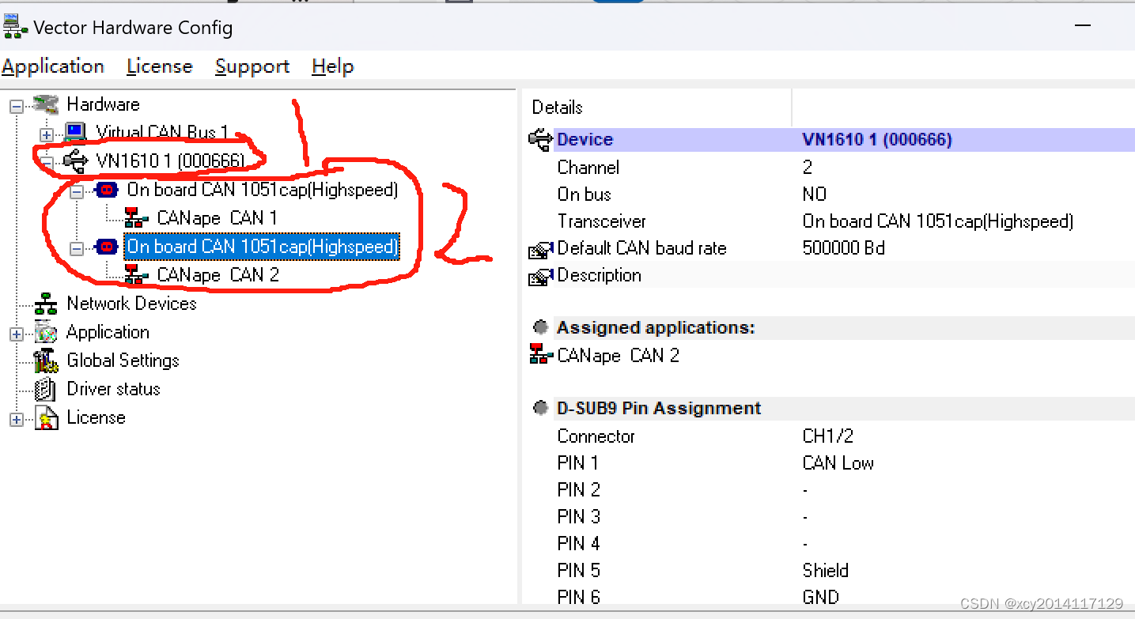1135x619 pixels.
Task: Click the Device row header in Details
Action: tap(585, 140)
